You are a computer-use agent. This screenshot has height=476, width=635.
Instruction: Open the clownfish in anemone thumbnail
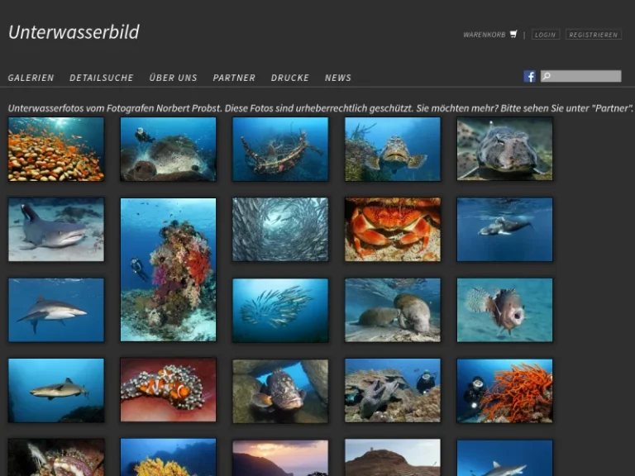(168, 390)
